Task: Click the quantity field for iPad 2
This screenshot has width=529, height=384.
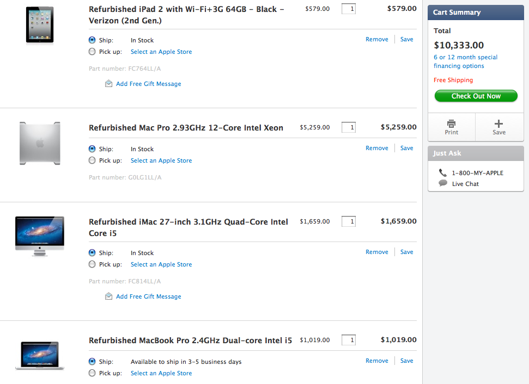Action: (349, 9)
